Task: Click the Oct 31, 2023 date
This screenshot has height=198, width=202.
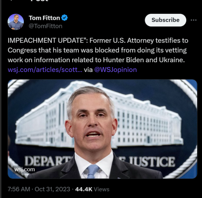Action: [53, 189]
